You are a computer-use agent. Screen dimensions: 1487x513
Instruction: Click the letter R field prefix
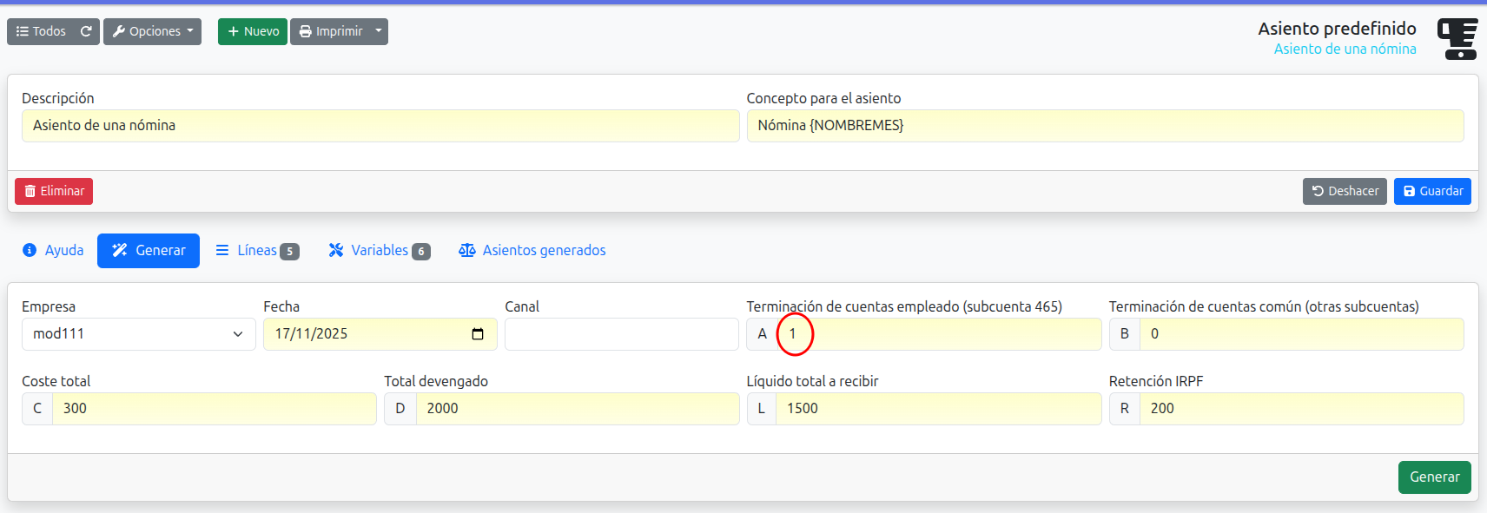pyautogui.click(x=1125, y=409)
